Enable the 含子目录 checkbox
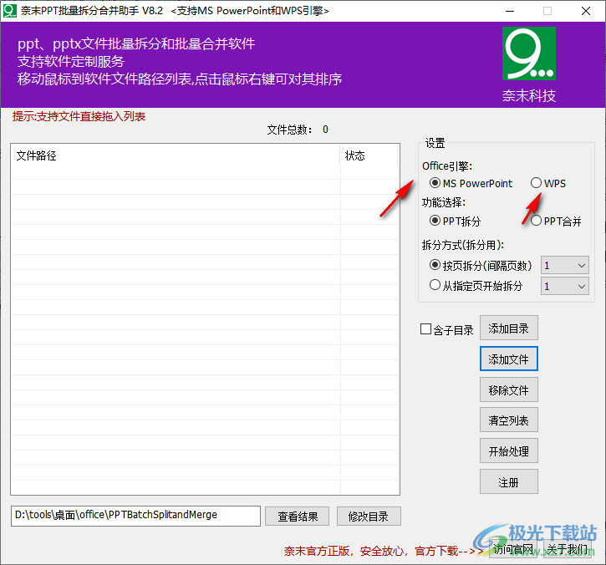 click(447, 329)
